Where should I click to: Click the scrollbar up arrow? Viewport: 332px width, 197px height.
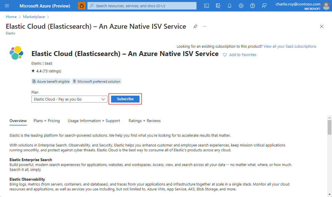[329, 117]
